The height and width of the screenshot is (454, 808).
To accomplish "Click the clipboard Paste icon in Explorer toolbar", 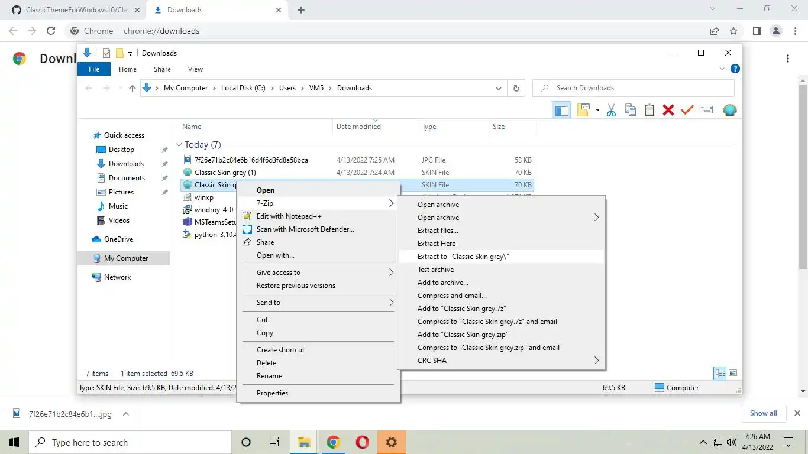I will tap(649, 110).
